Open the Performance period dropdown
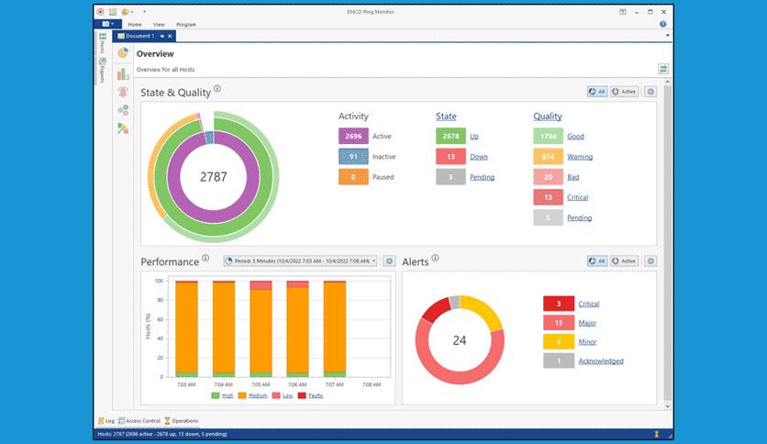This screenshot has height=444, width=767. 300,261
